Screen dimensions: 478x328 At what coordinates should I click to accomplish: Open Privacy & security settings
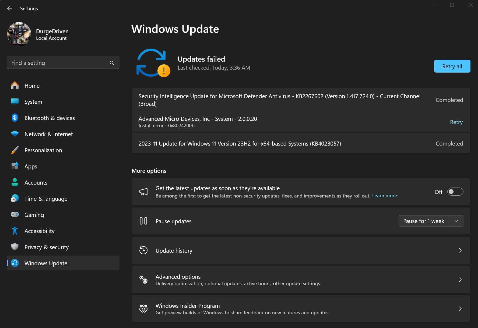(x=63, y=247)
